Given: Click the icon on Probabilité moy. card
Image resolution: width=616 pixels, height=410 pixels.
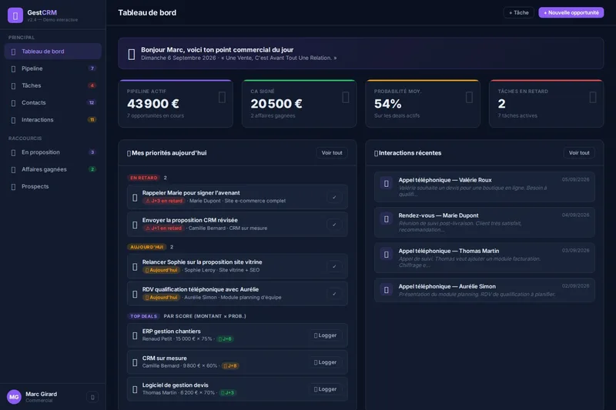Looking at the screenshot, I should coord(469,97).
